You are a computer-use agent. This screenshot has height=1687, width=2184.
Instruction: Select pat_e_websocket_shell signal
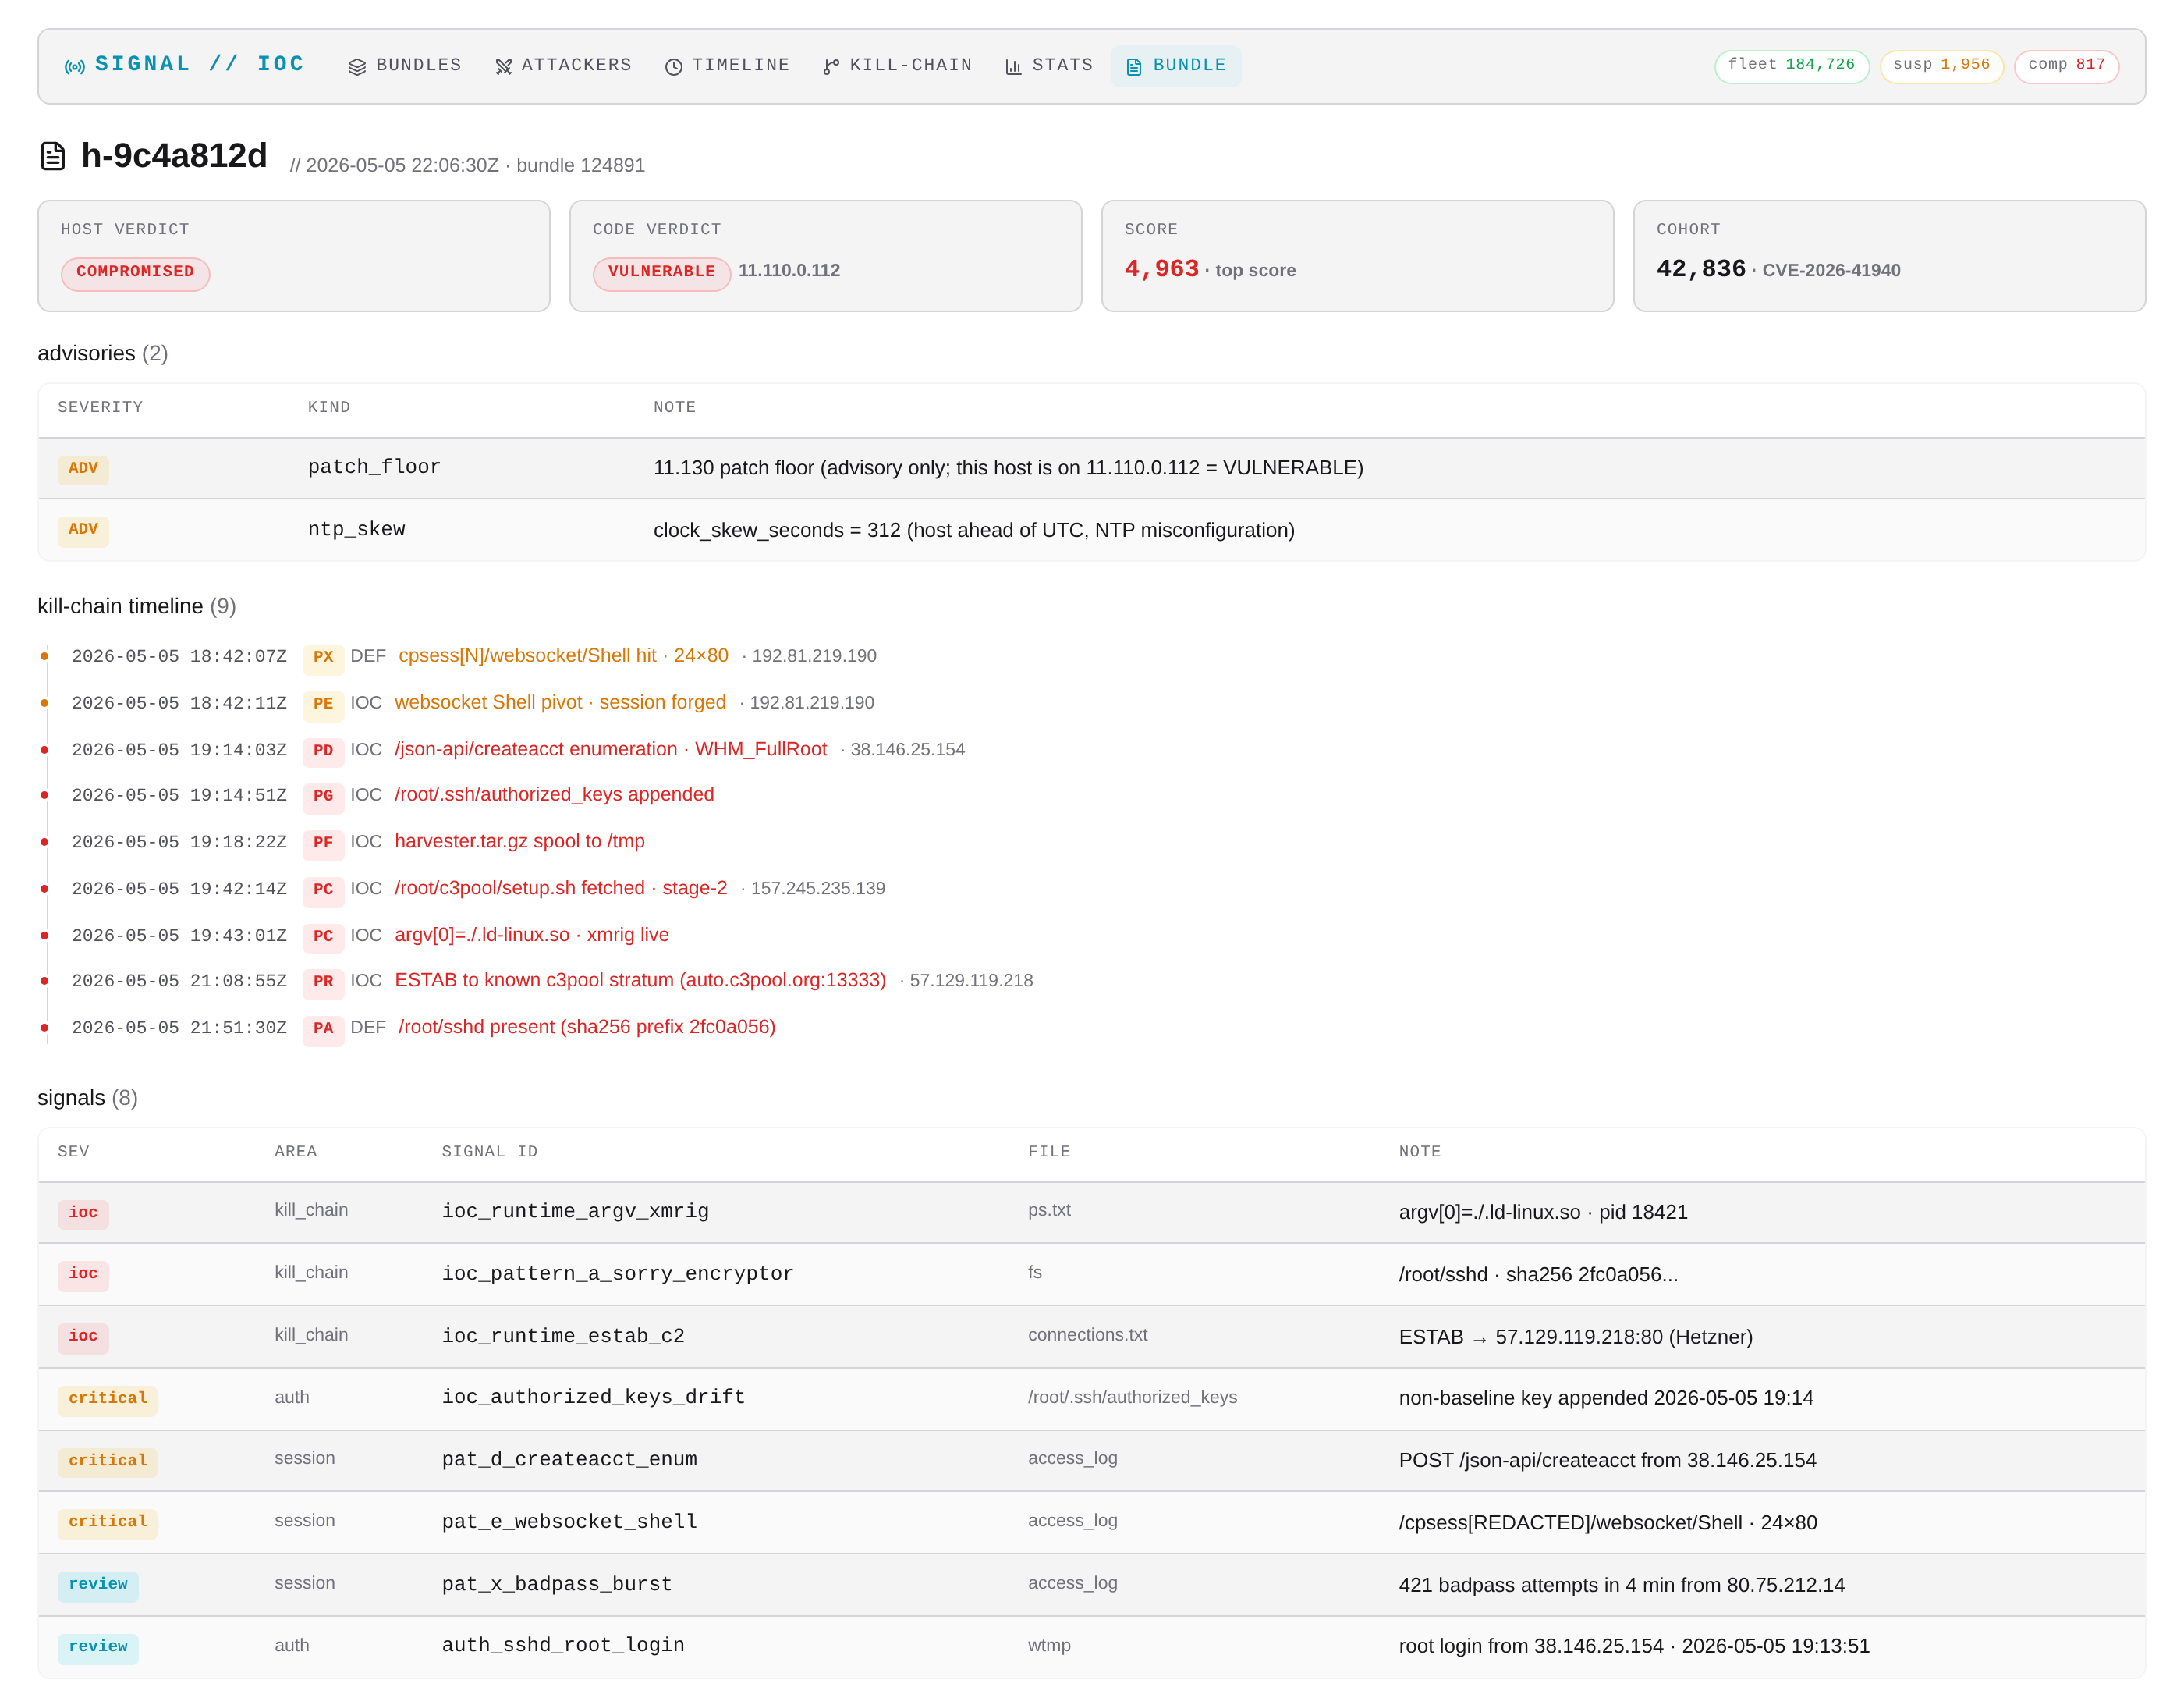pyautogui.click(x=1092, y=1522)
